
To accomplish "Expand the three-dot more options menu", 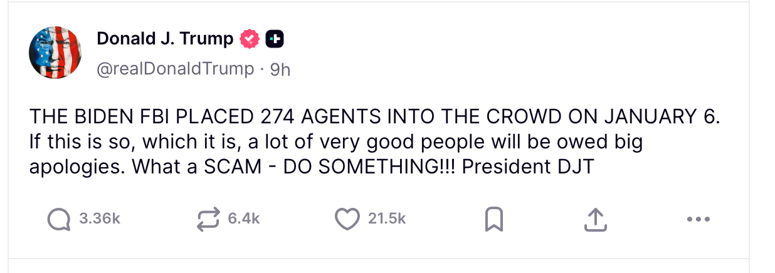I will coord(697,219).
